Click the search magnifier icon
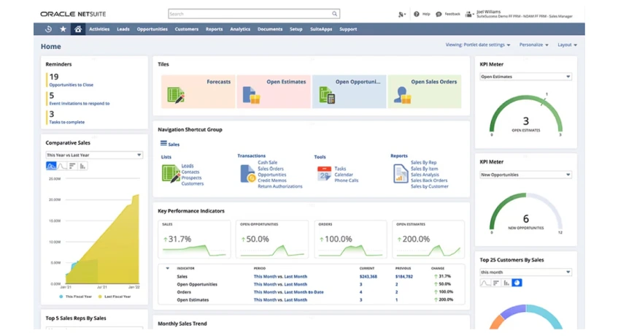The height and width of the screenshot is (336, 618). coord(334,14)
